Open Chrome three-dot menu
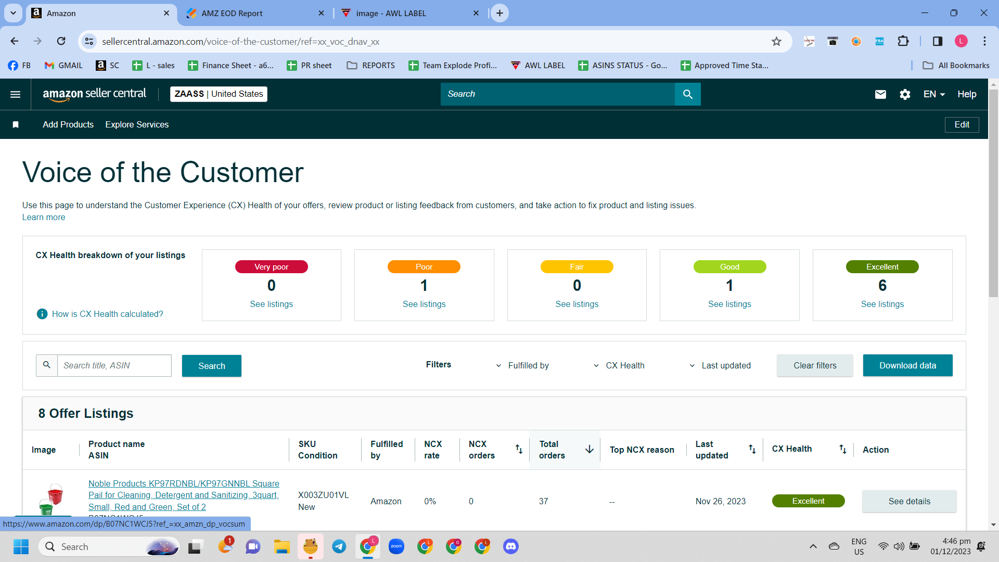Screen dimensions: 999x562 (984, 41)
